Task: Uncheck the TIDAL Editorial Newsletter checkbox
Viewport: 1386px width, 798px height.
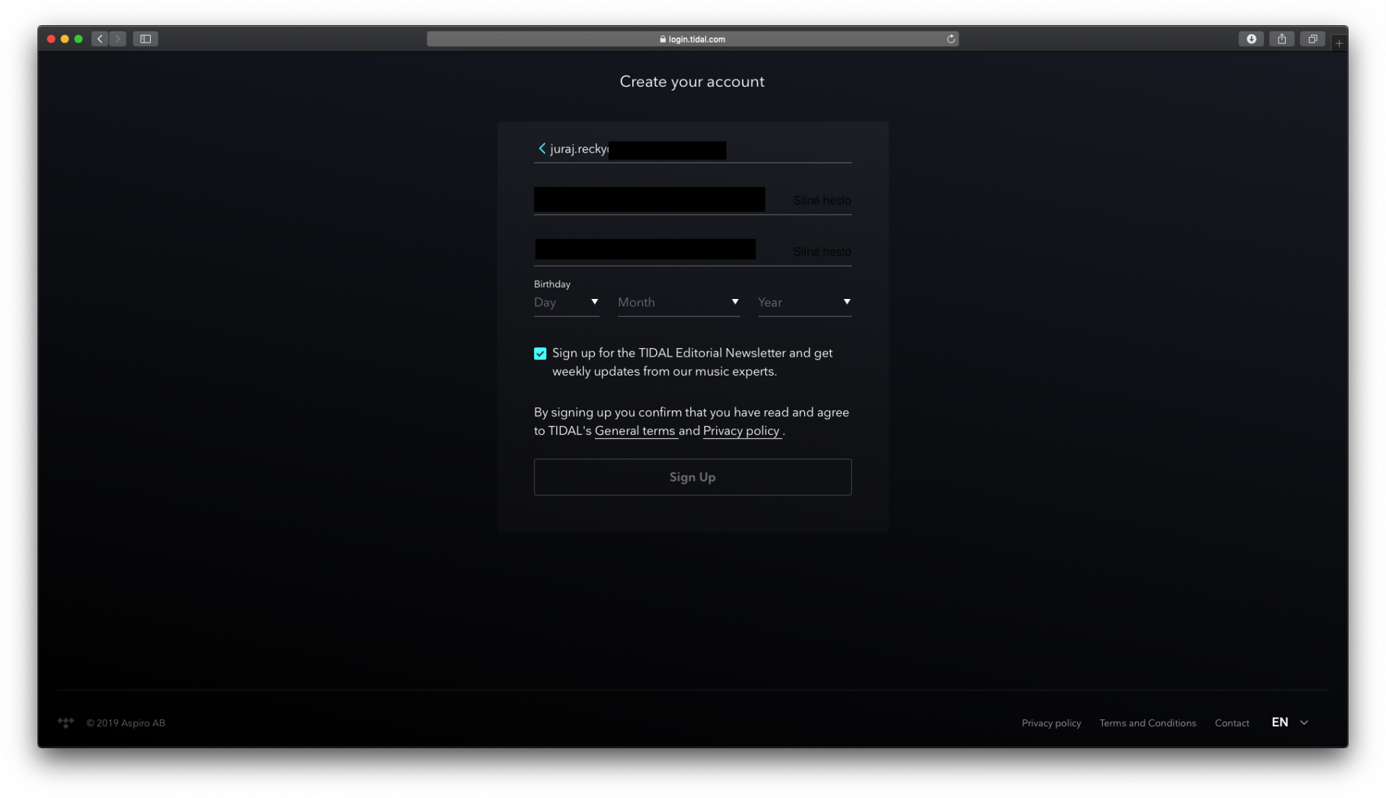Action: [540, 353]
